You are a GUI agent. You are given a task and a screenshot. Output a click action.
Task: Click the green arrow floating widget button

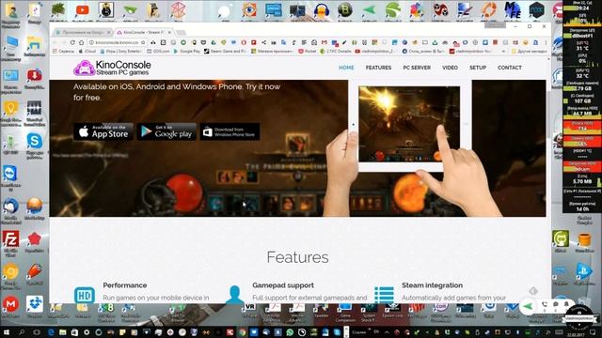(529, 306)
